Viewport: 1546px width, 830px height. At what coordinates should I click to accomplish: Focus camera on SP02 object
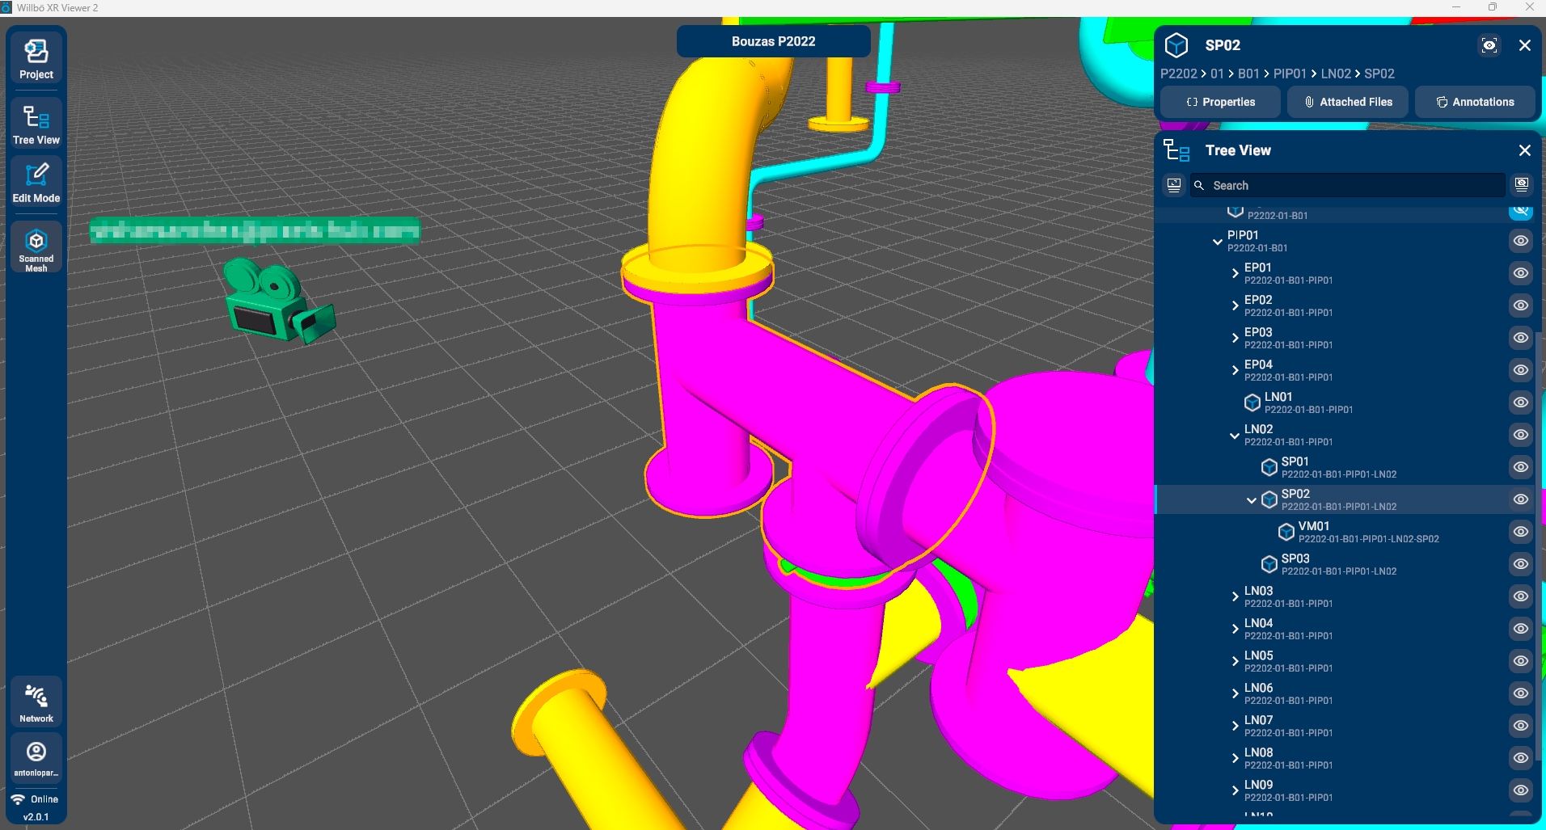pyautogui.click(x=1489, y=45)
